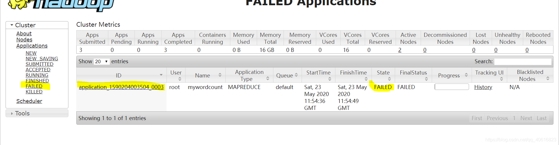Filter applications by ACCEPTED state
The width and height of the screenshot is (559, 145).
[x=38, y=70]
